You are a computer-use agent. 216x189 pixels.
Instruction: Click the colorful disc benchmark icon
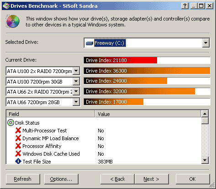[x=13, y=21]
